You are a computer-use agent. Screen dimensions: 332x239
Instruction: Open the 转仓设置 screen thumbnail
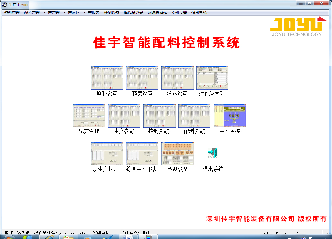178,78
